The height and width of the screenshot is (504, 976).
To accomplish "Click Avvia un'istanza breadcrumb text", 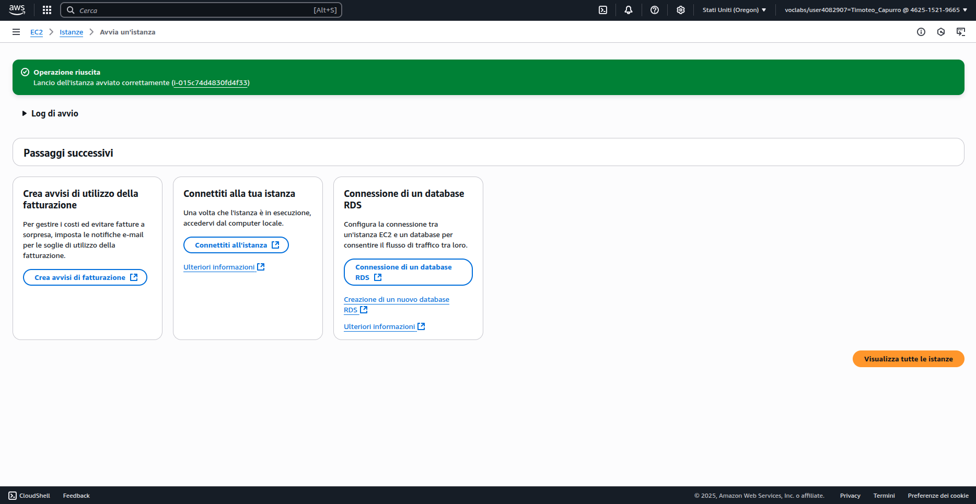I will tap(127, 32).
